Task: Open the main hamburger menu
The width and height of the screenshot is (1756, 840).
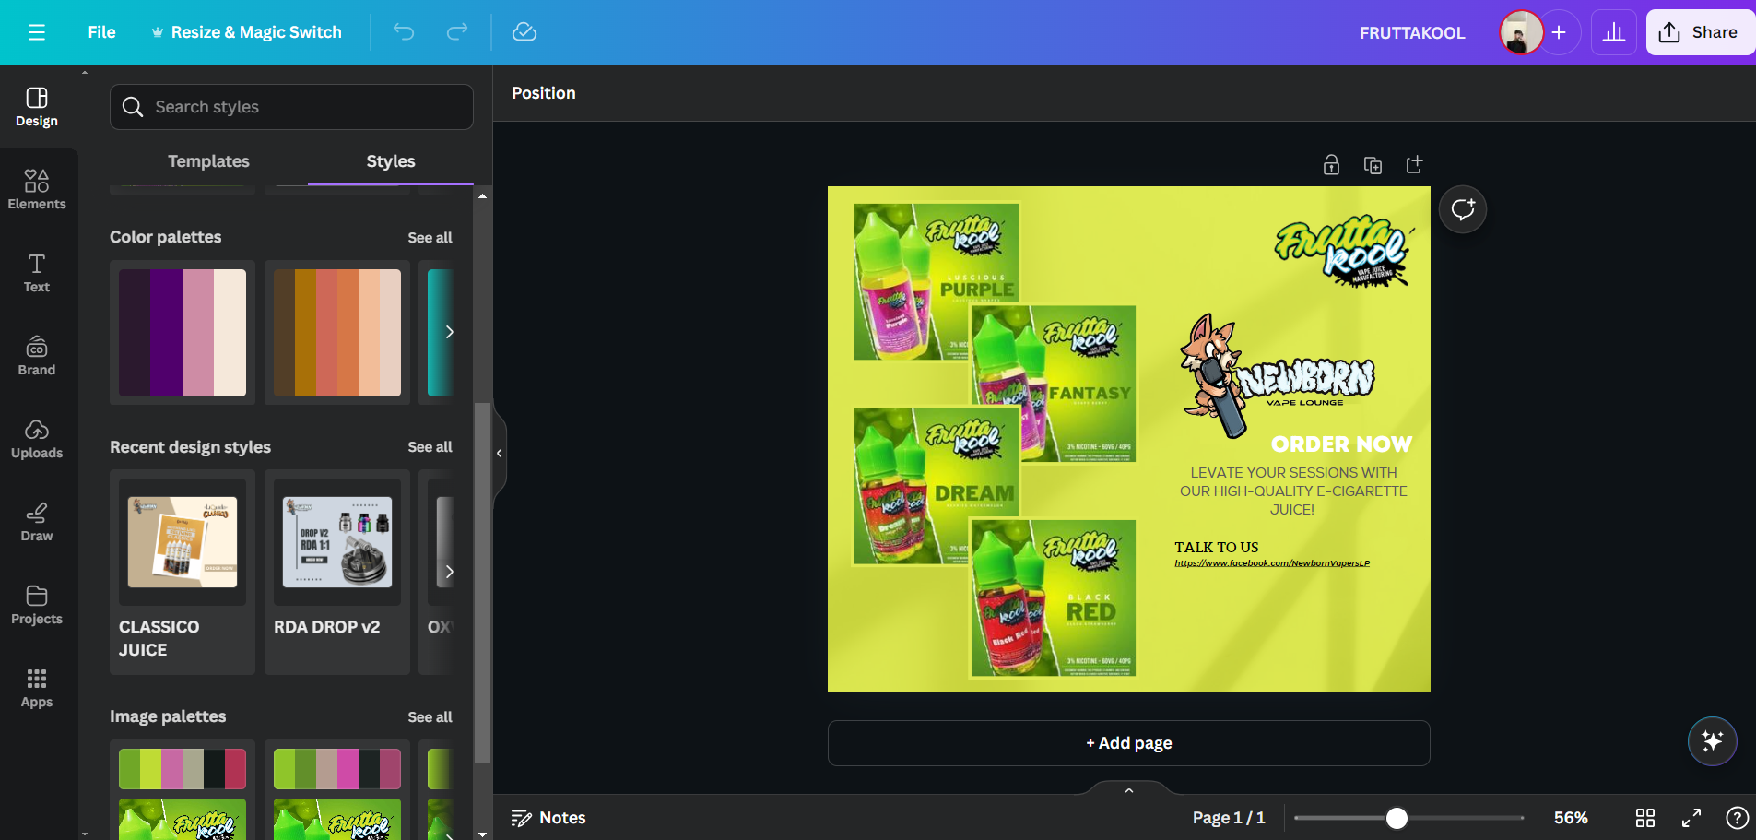Action: (37, 32)
